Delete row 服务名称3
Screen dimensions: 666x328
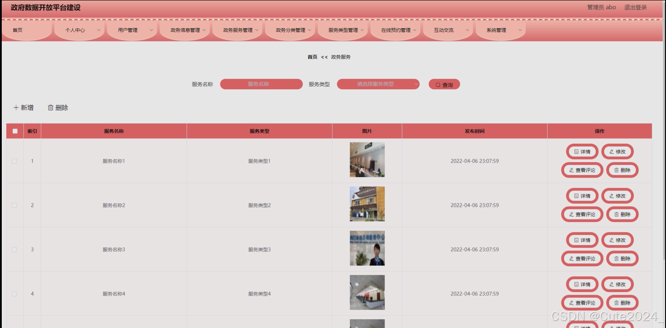622,258
